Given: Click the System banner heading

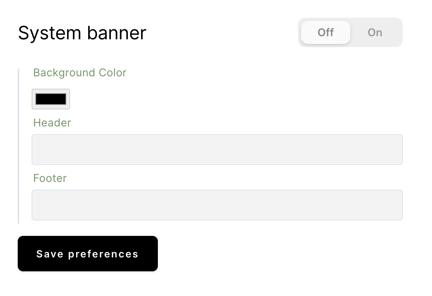Looking at the screenshot, I should click(82, 33).
